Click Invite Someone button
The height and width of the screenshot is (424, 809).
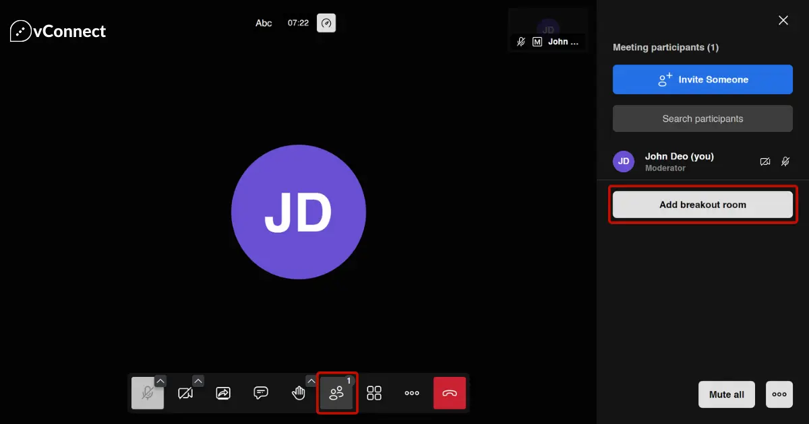[702, 79]
